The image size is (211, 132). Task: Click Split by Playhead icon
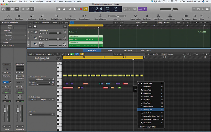[57, 17]
